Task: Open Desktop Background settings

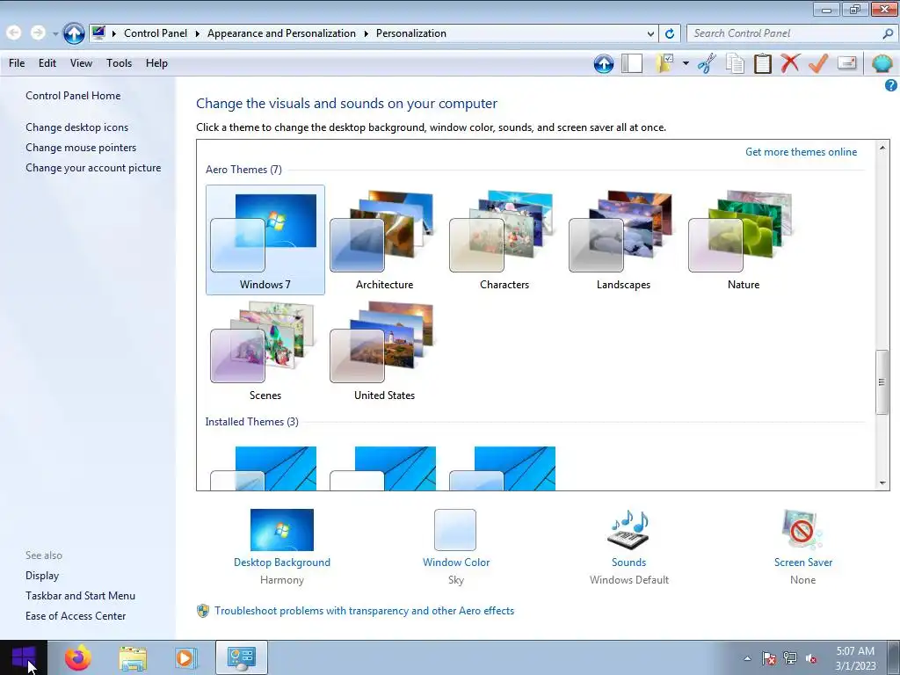Action: click(282, 530)
